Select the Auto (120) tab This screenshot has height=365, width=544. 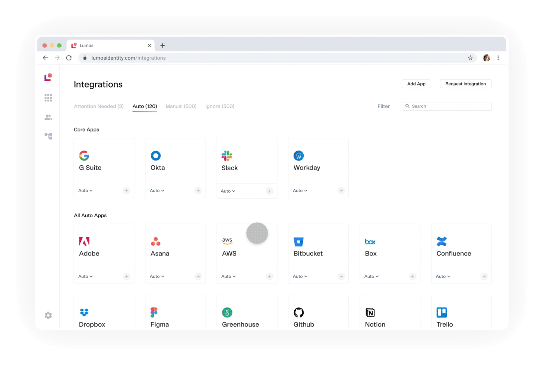click(x=145, y=107)
